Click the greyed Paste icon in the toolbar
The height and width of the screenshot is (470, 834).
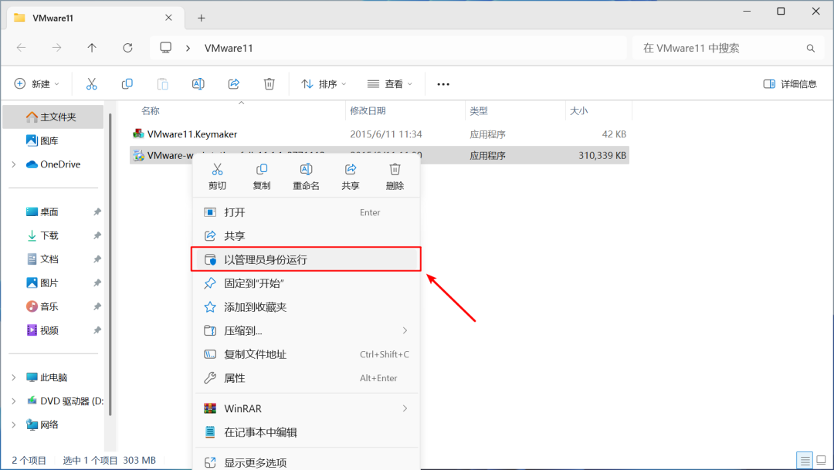pyautogui.click(x=163, y=84)
